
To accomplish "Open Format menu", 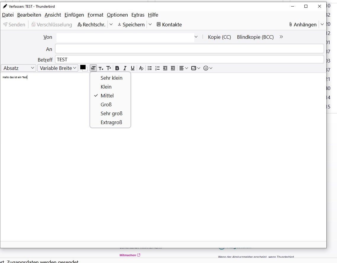I will tap(95, 15).
